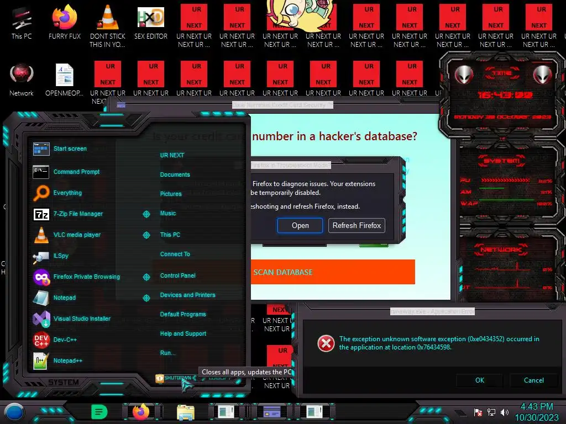This screenshot has height=424, width=566.
Task: Choose Run... in the start menu
Action: 168,353
